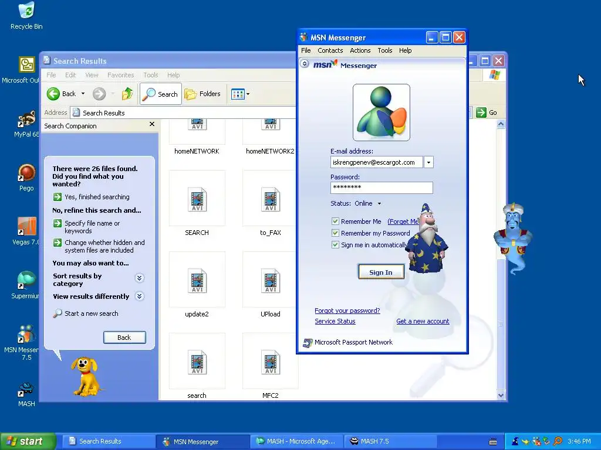Click the green Back arrow in Search Results
The width and height of the screenshot is (601, 450).
coord(53,94)
